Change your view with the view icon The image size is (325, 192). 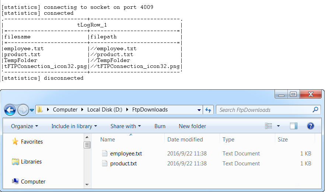(x=268, y=126)
